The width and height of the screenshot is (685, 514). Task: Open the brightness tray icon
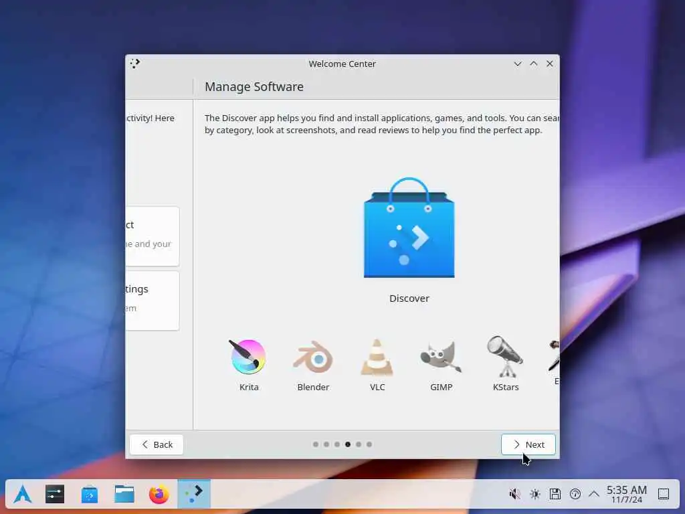(534, 495)
